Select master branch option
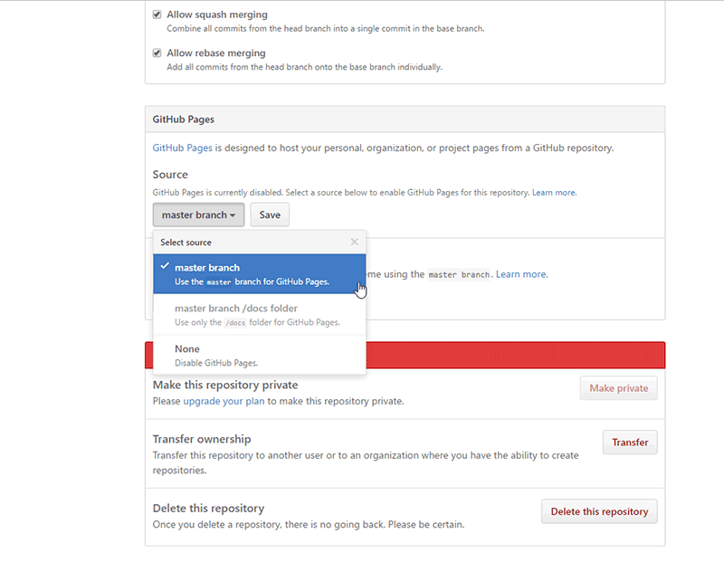 coord(260,274)
